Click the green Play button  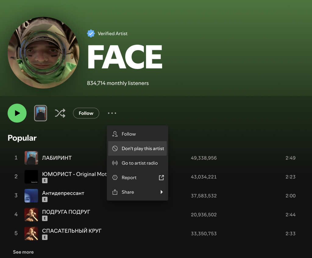coord(17,113)
